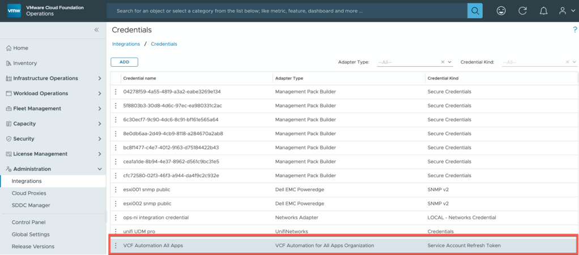Open the Credential Kind dropdown

(x=574, y=62)
